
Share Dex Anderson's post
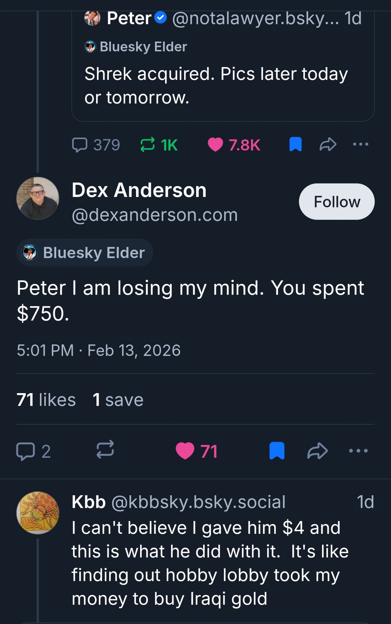pos(317,451)
